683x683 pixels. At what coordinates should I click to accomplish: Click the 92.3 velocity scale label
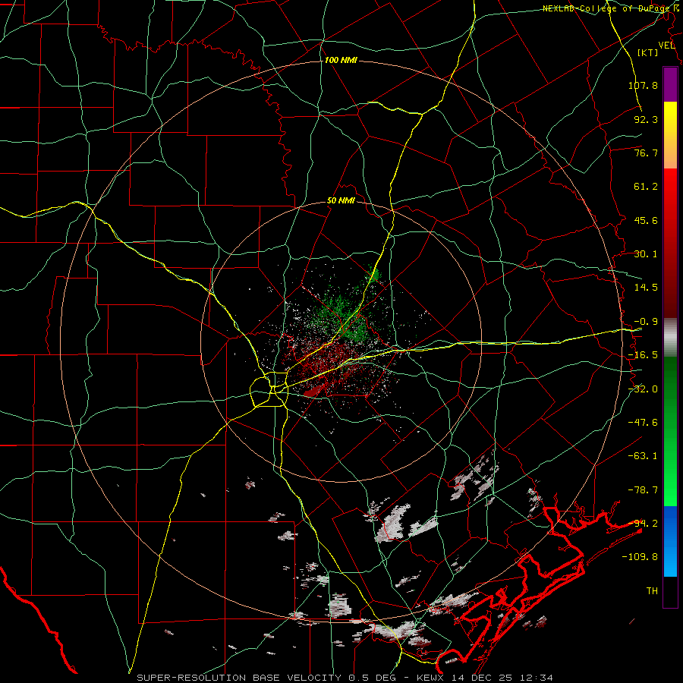[646, 119]
